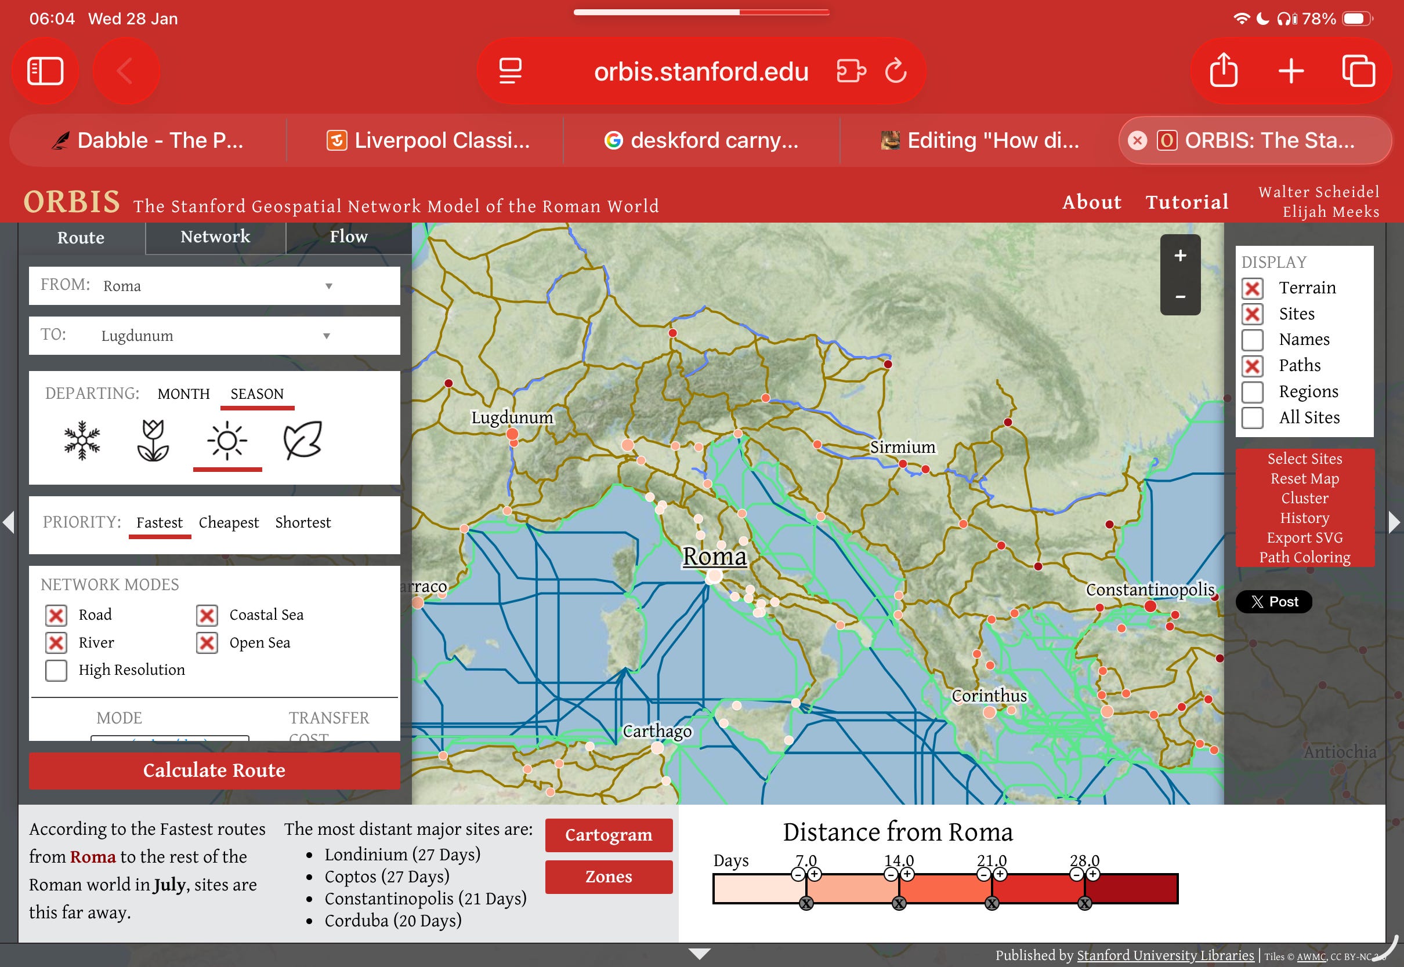The width and height of the screenshot is (1404, 967).
Task: Enable High Resolution checkbox
Action: pyautogui.click(x=56, y=671)
